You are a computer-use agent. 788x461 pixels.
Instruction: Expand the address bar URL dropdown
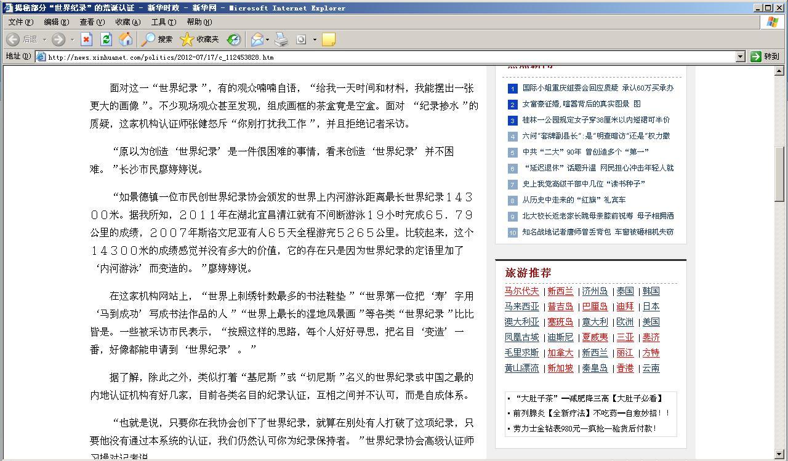(x=741, y=57)
